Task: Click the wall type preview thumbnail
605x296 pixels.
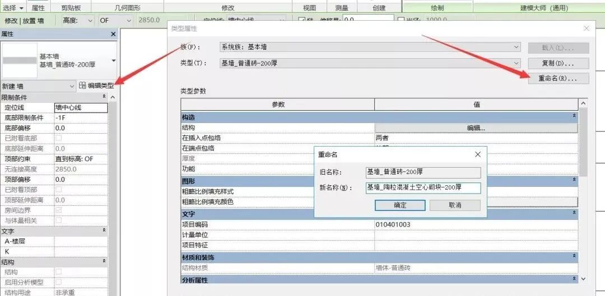Action: 19,60
